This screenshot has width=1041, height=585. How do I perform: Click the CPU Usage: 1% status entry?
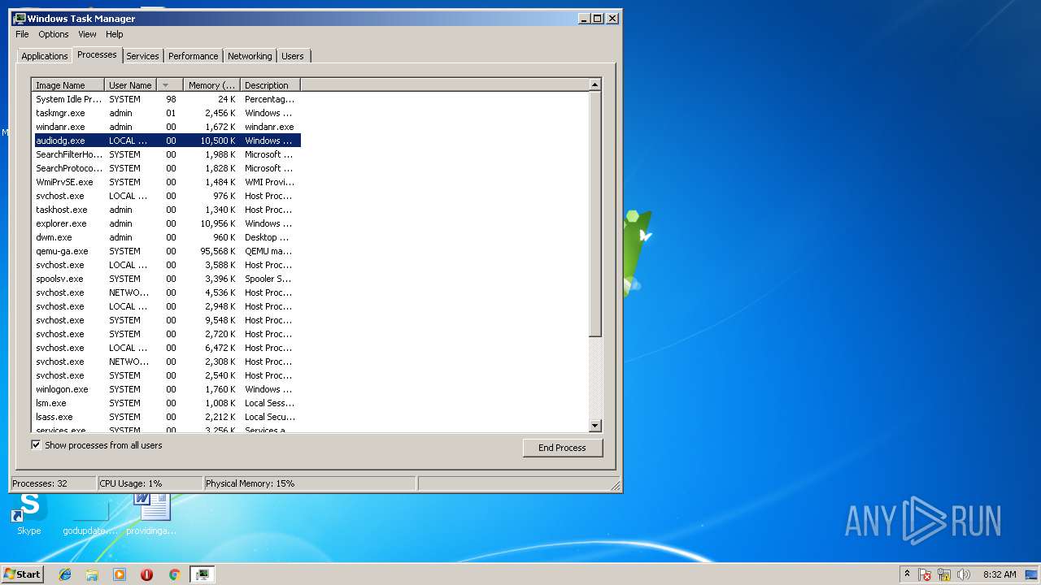click(150, 483)
